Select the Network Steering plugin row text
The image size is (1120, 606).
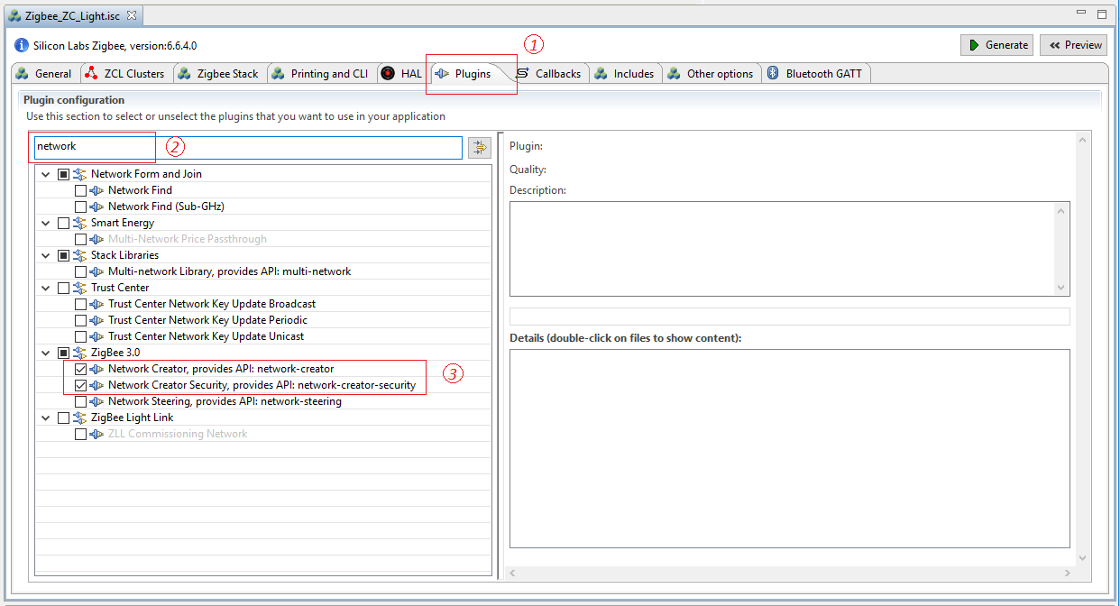tap(225, 401)
